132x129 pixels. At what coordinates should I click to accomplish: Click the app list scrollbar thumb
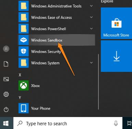click(x=98, y=82)
